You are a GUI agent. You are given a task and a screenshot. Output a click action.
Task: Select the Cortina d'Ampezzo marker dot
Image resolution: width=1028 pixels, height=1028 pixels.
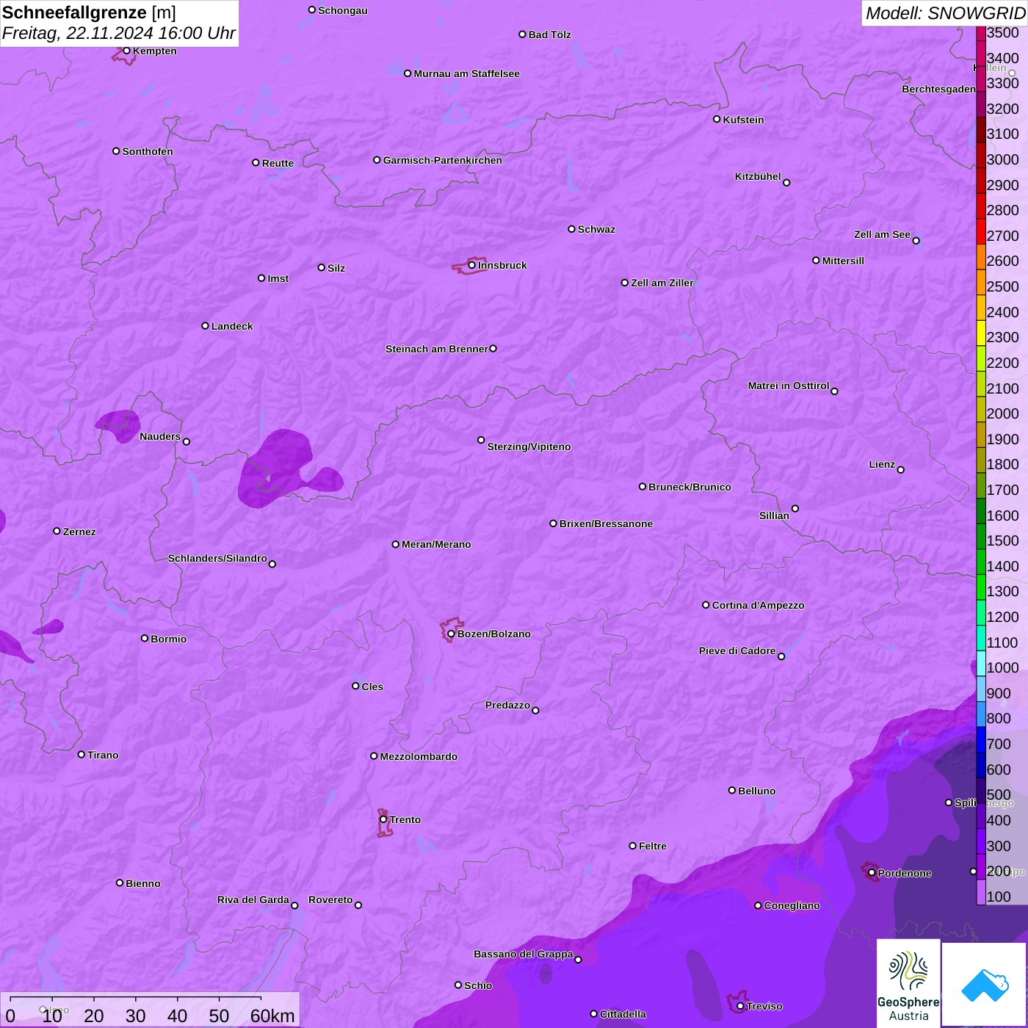[x=706, y=605]
